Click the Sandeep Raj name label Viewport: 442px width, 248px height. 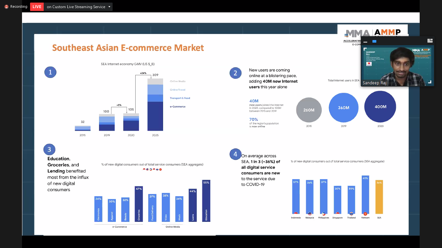coord(374,83)
